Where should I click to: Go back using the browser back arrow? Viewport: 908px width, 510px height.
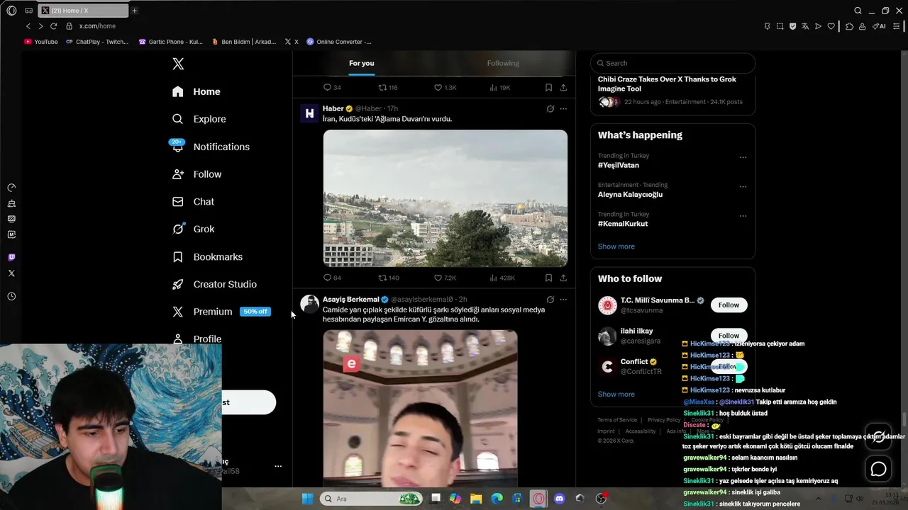click(x=28, y=26)
